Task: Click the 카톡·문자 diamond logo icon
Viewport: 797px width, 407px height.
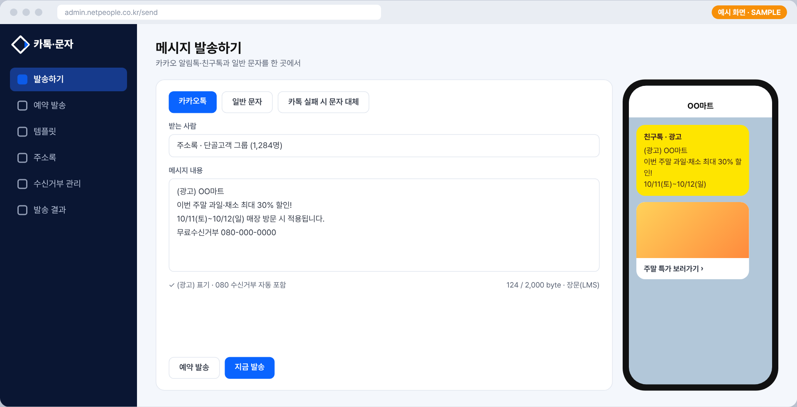Action: tap(20, 44)
